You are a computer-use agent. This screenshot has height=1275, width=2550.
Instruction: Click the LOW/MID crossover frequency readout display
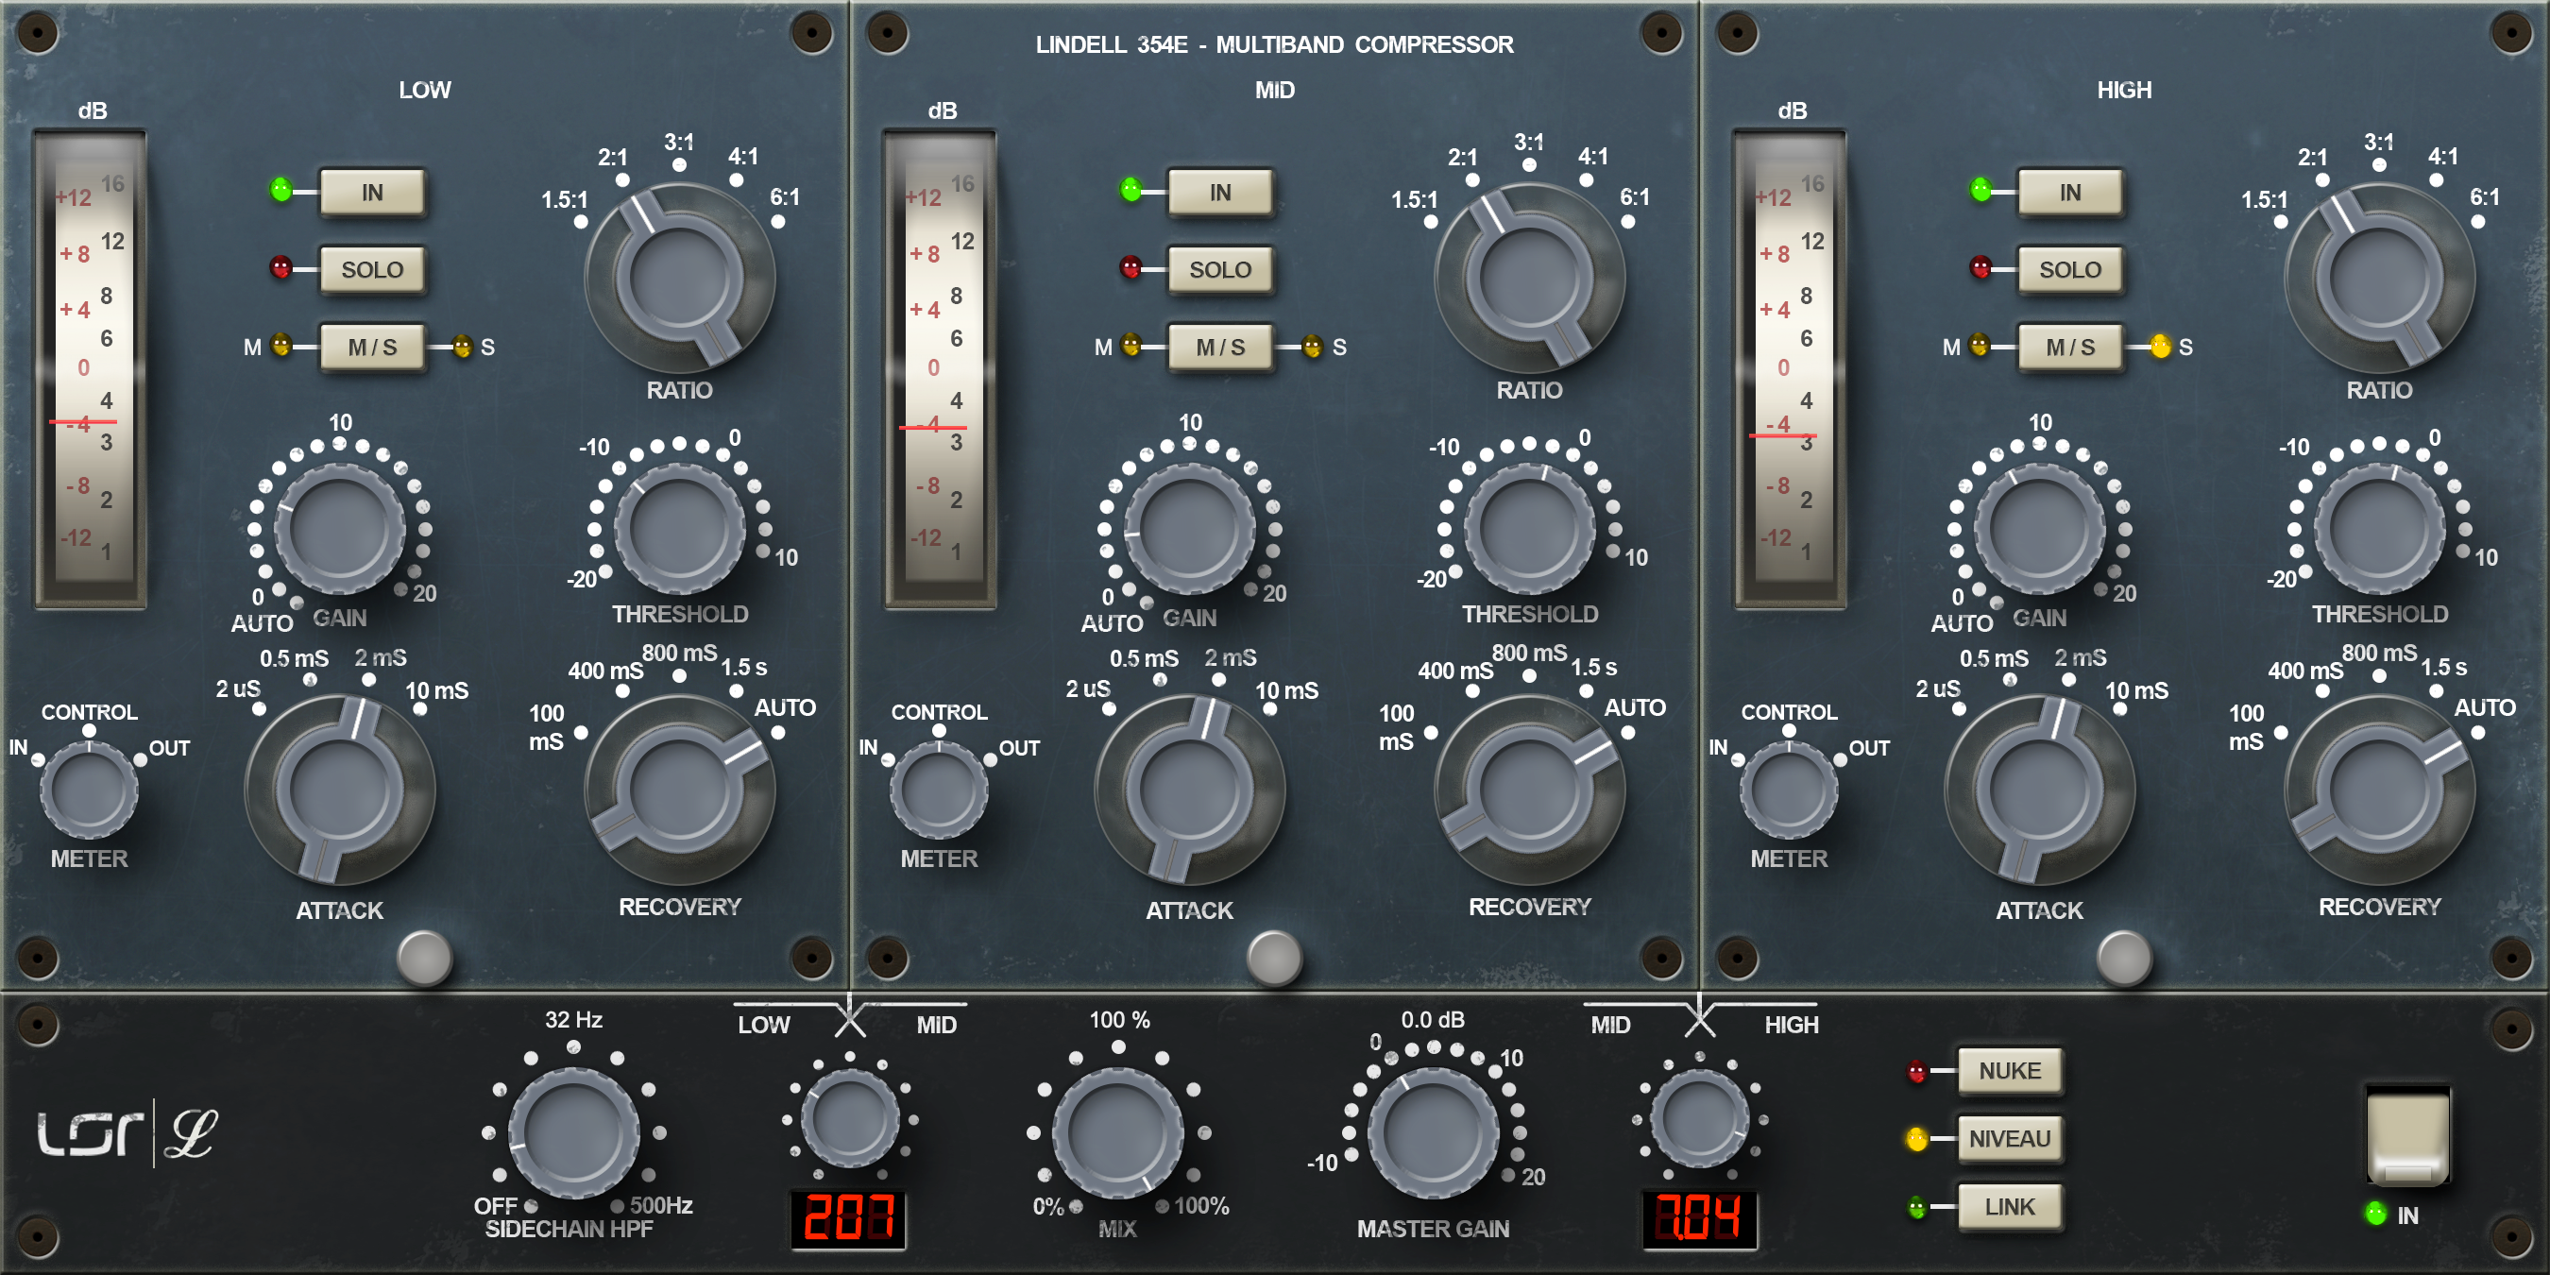coord(849,1219)
